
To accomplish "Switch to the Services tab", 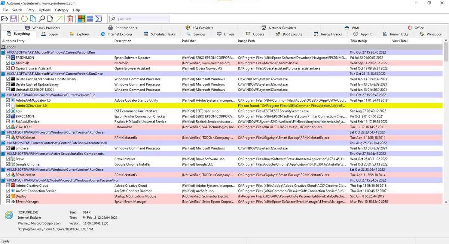I will click(x=196, y=34).
